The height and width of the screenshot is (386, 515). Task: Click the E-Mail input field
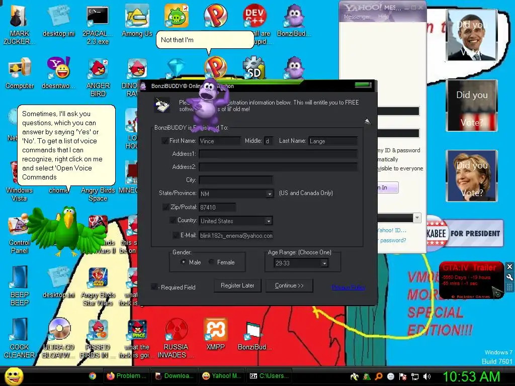click(236, 236)
